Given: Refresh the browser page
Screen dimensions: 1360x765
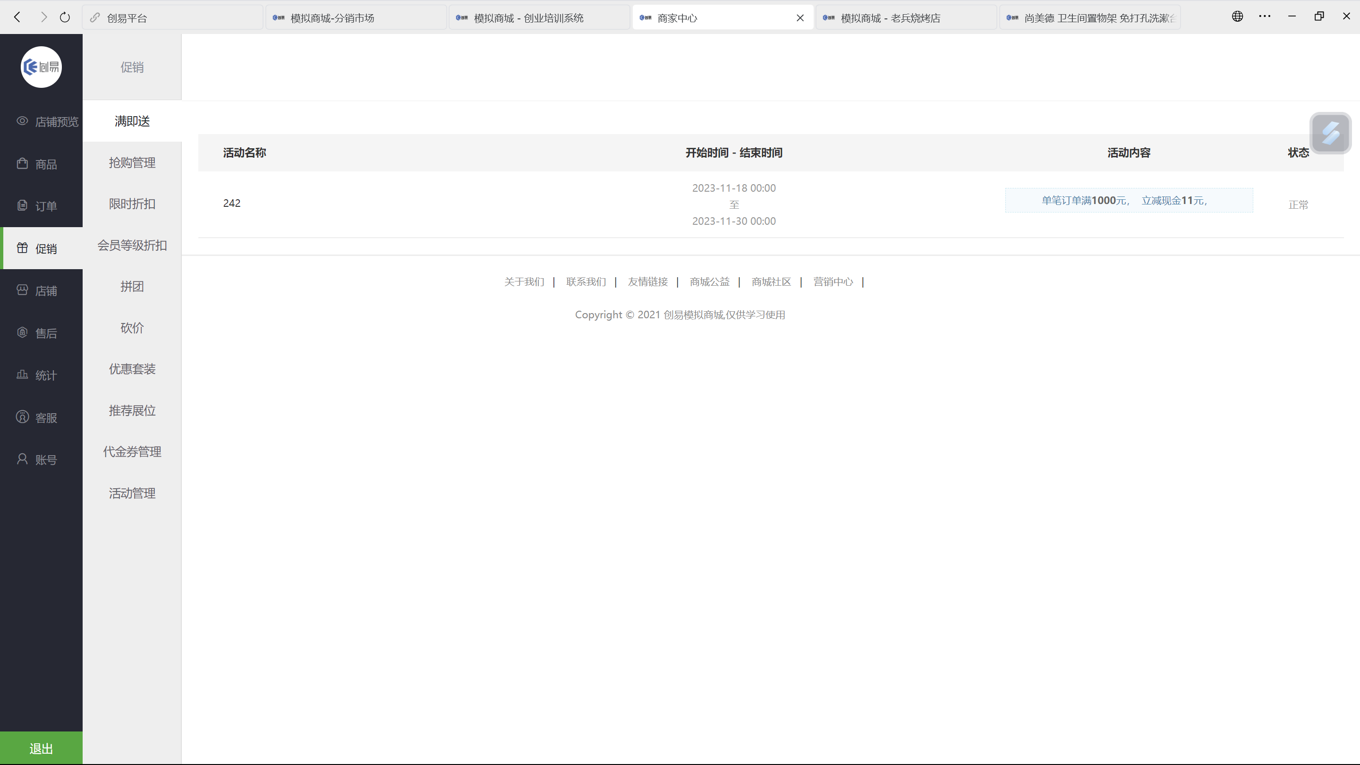Looking at the screenshot, I should click(65, 17).
